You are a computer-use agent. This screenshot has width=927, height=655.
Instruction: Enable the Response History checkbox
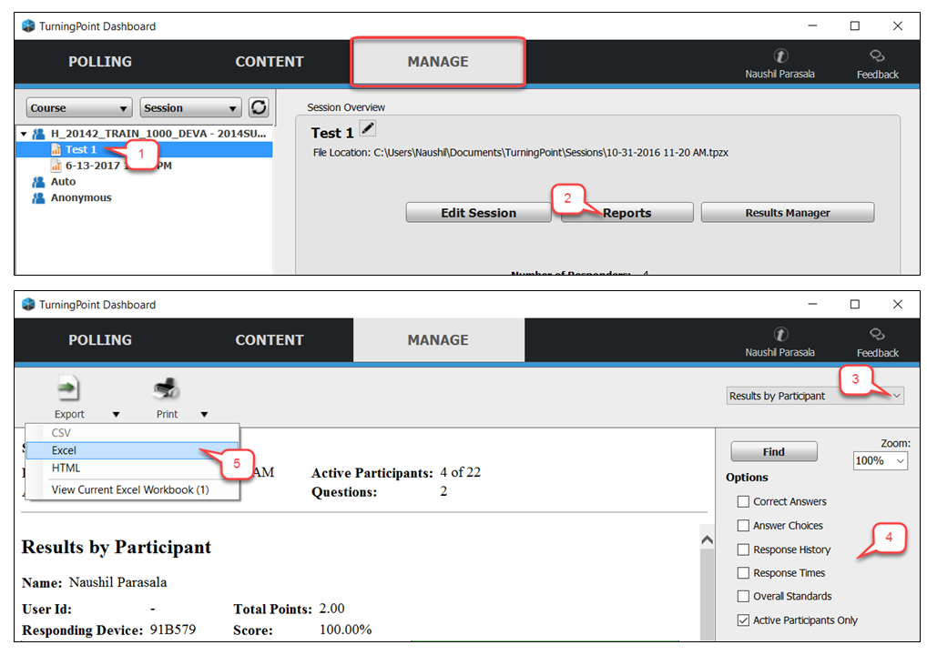click(743, 549)
